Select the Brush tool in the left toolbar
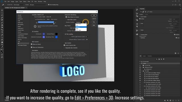 (x=2, y=23)
